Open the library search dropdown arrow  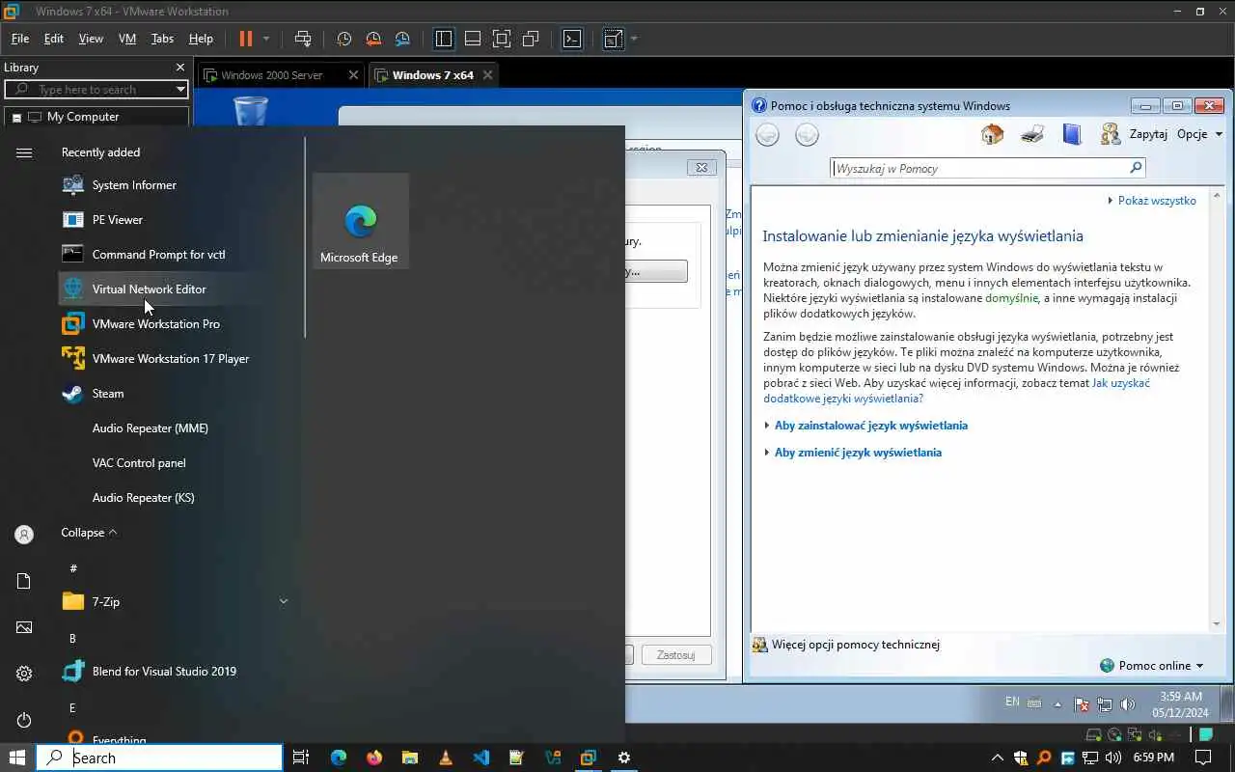coord(180,89)
